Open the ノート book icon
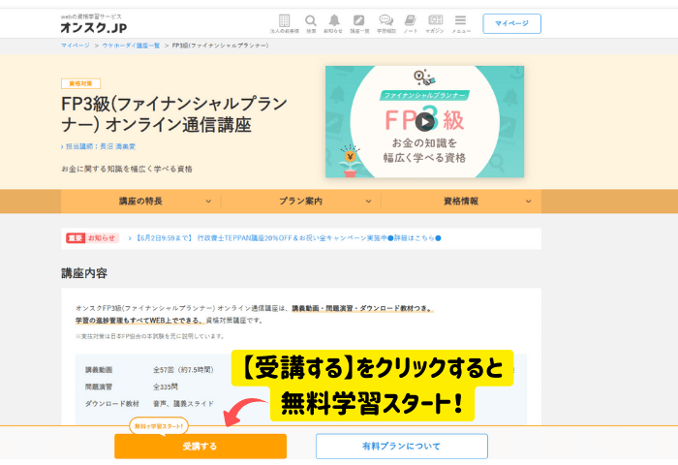Screen dimensions: 678x465 click(411, 23)
